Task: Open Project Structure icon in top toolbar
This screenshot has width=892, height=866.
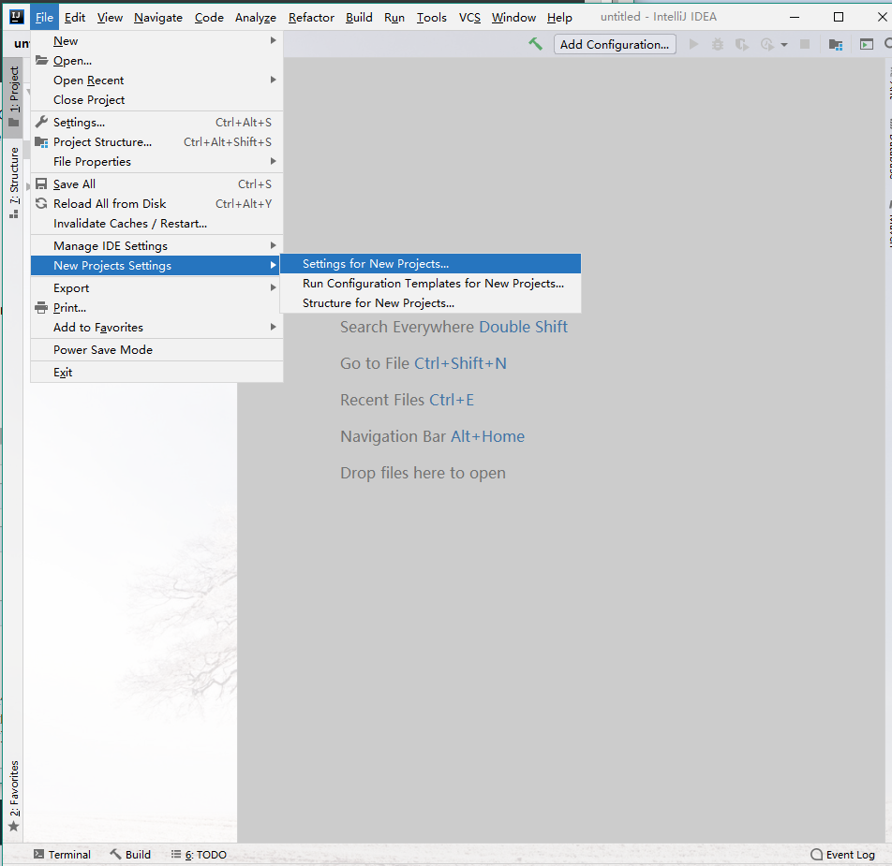Action: [x=836, y=44]
